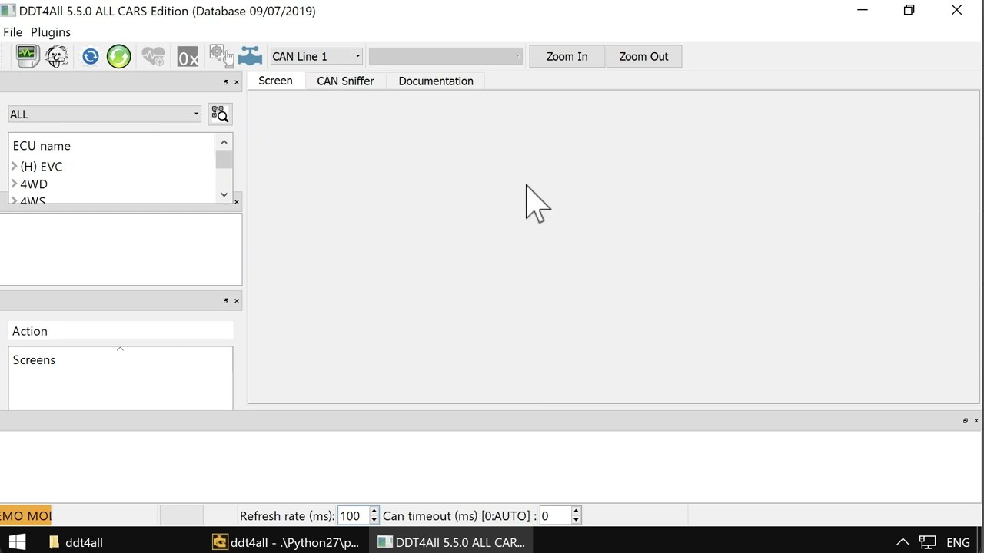
Task: Open the Windows Start menu
Action: click(17, 542)
